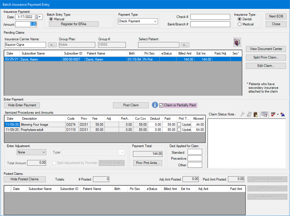
Task: Click the scissors cut icon for claim note
Action: [x=243, y=114]
